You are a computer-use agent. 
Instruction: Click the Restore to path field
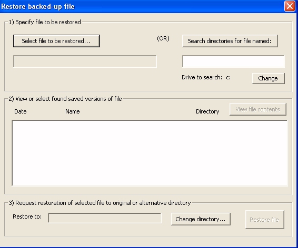[105, 218]
